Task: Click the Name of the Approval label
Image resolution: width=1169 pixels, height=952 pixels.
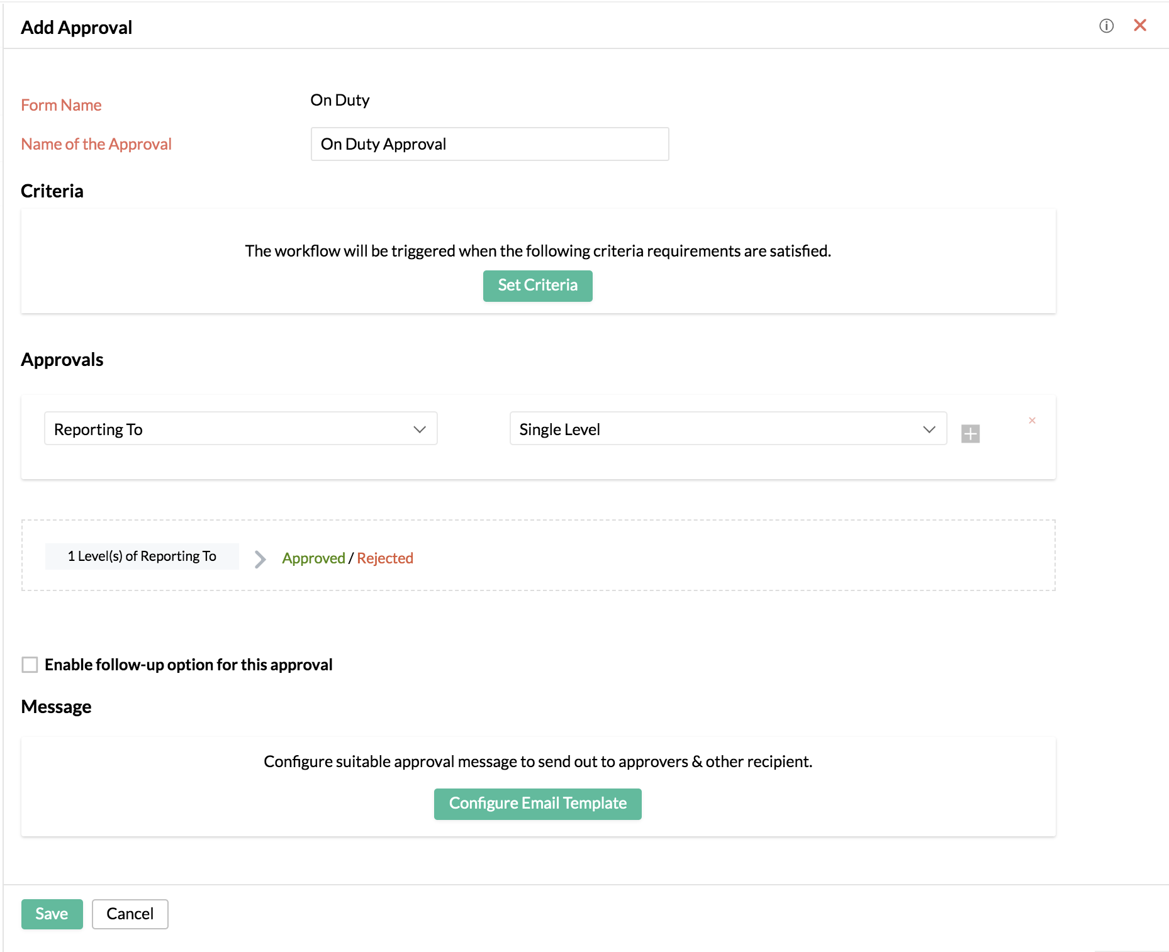Action: pos(96,144)
